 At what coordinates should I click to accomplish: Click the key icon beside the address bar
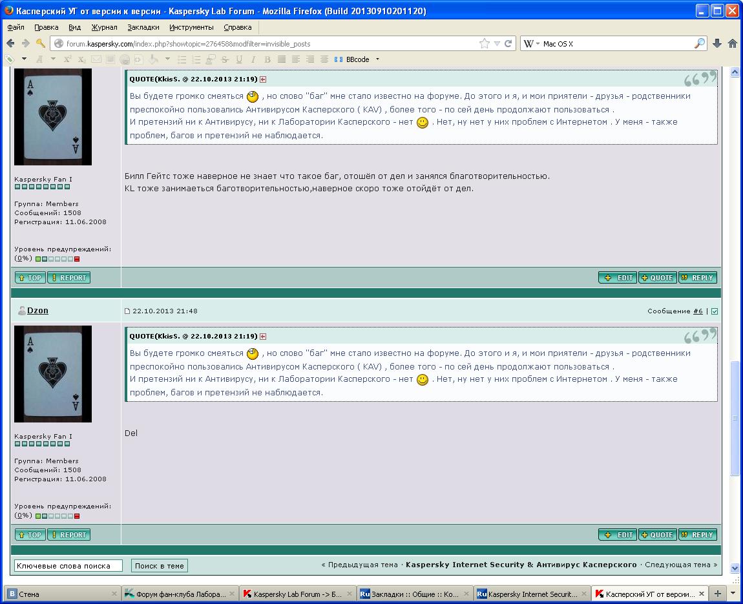[x=41, y=43]
